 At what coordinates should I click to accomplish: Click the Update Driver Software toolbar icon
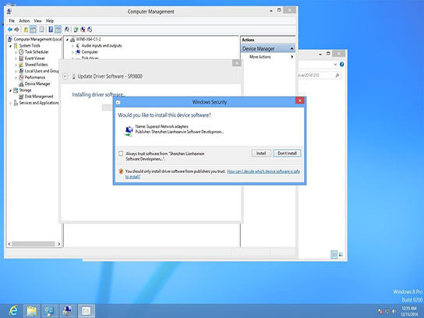(76, 30)
